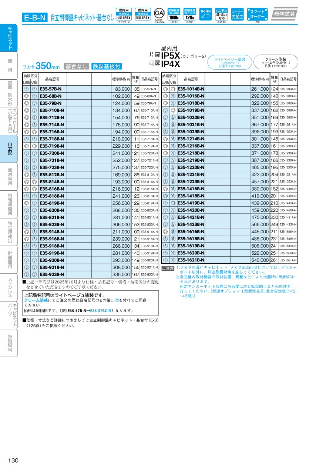Viewport: 333px width, 471px height.
Task: Click the 粉体塗装 badge
Action: click(x=284, y=14)
